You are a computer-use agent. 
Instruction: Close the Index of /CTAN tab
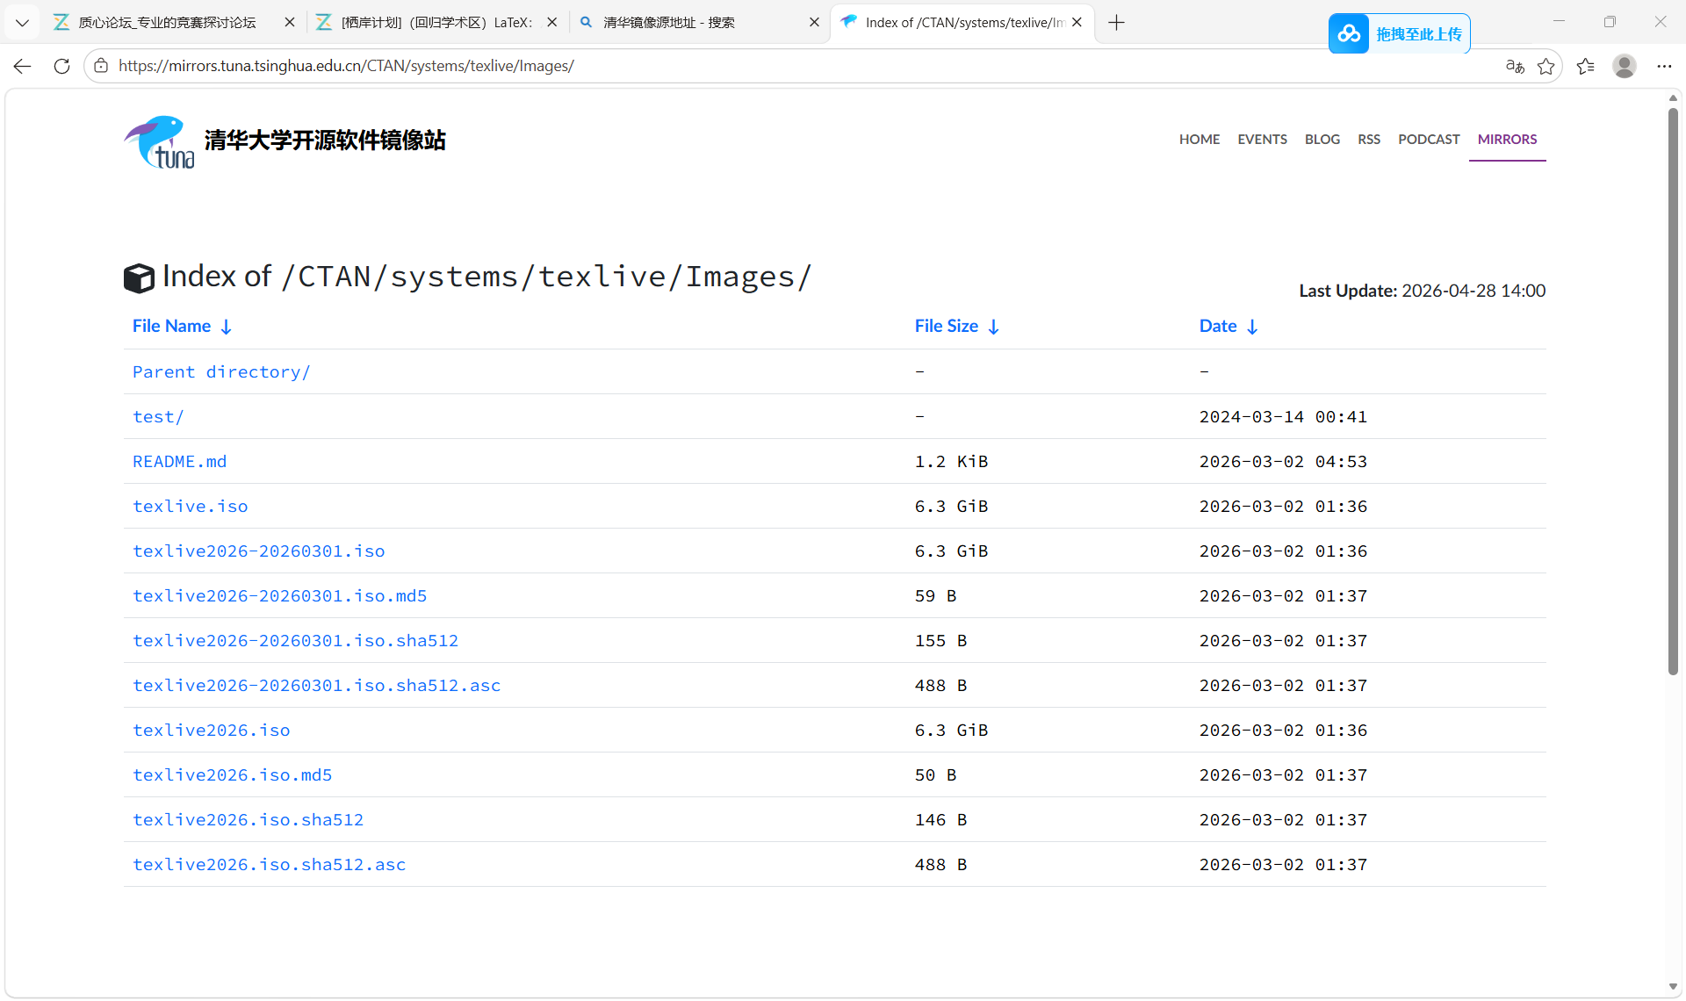(x=1077, y=23)
